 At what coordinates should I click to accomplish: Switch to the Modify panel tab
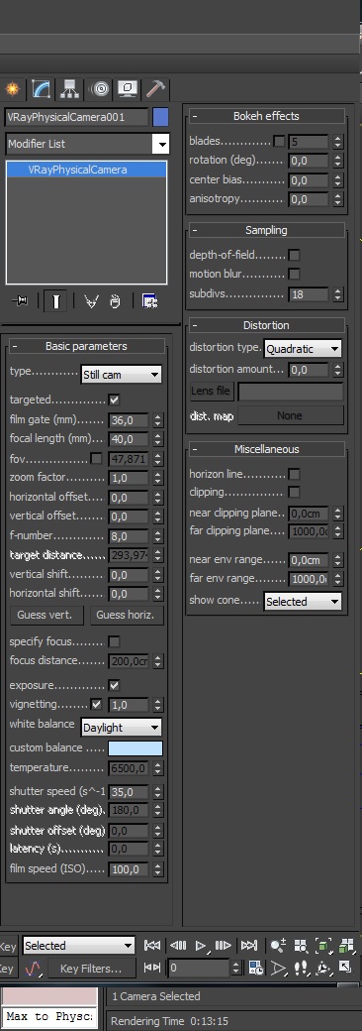[41, 88]
